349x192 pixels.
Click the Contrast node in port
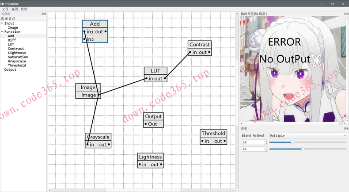click(190, 52)
